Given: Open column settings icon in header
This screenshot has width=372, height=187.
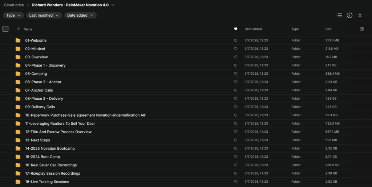Looking at the screenshot, I should click(x=362, y=29).
